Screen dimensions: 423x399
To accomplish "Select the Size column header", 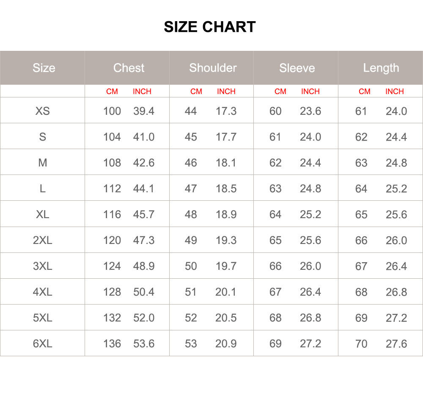I will (44, 68).
